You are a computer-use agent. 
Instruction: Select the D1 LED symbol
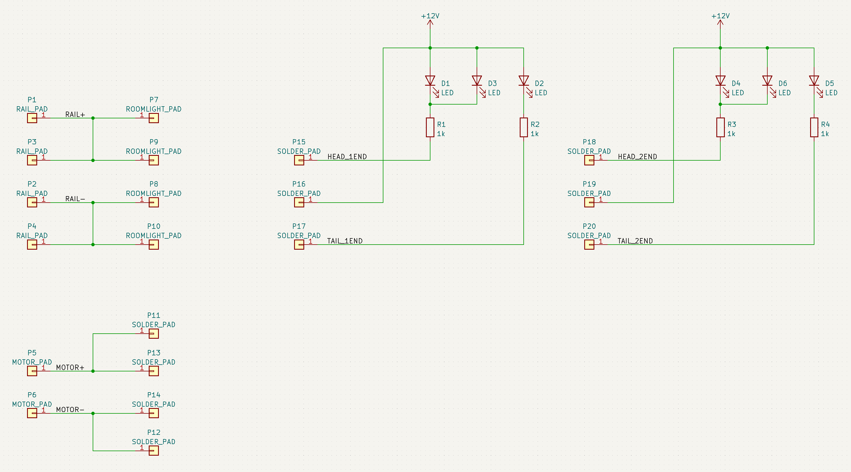point(430,81)
